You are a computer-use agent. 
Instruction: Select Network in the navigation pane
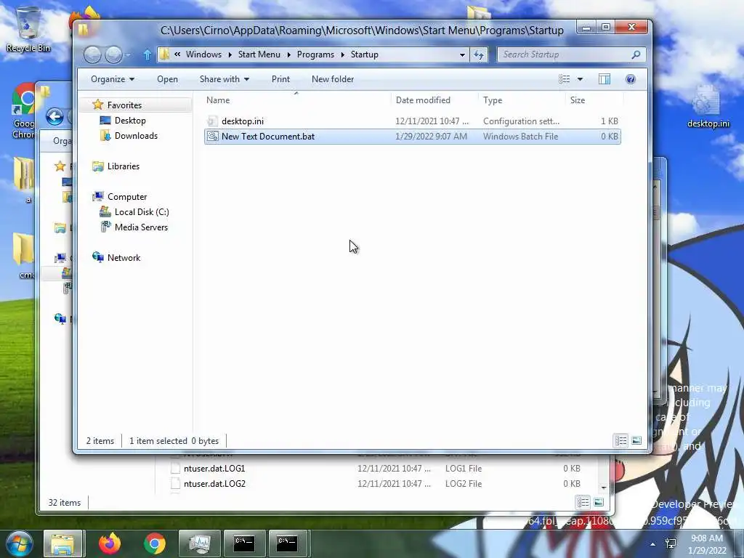[x=124, y=258]
